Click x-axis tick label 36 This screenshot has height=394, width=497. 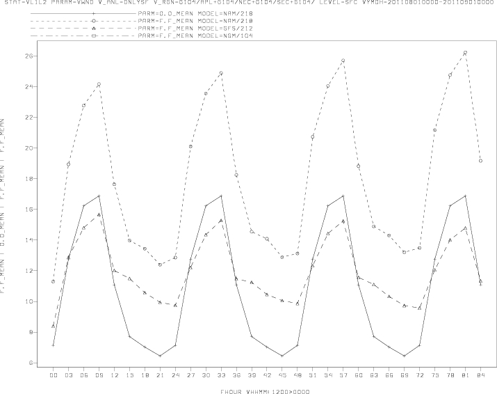coord(236,375)
